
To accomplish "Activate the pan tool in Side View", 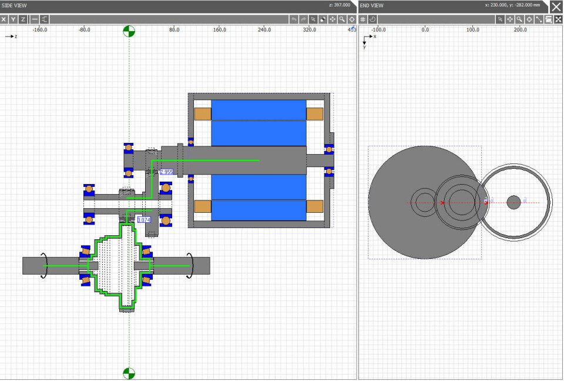I will 333,19.
